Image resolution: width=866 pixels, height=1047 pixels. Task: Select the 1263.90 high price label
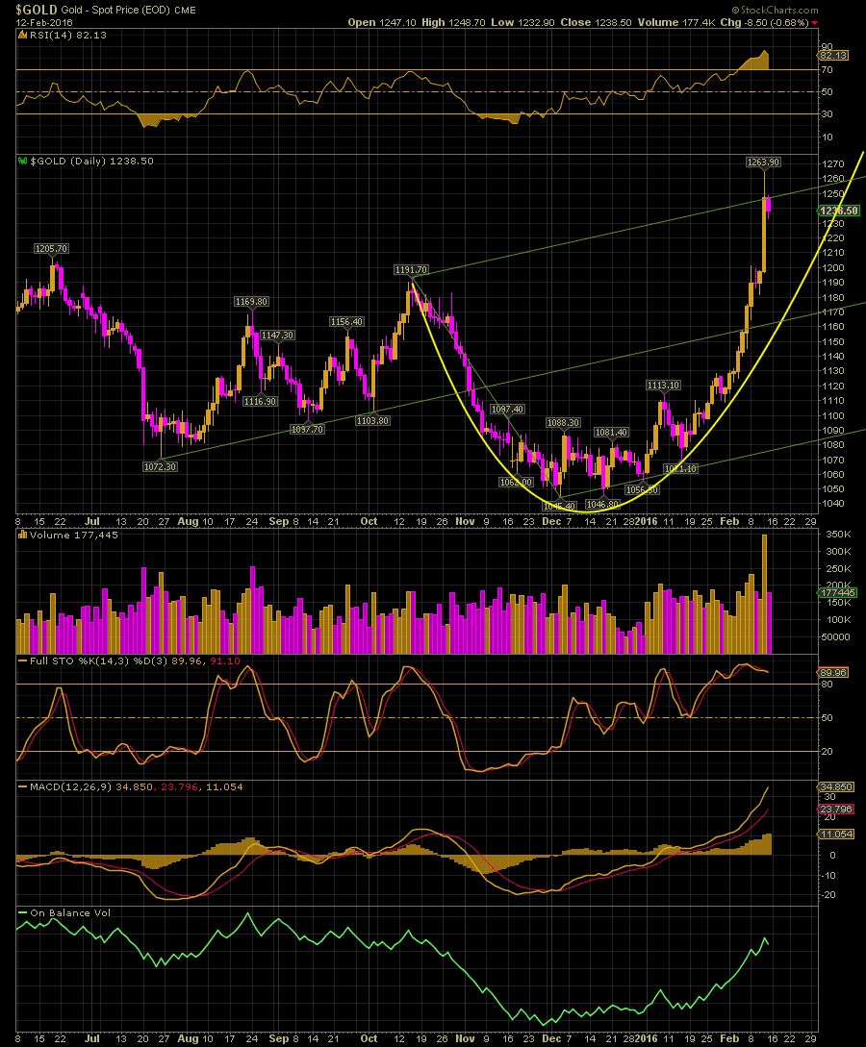(x=763, y=162)
